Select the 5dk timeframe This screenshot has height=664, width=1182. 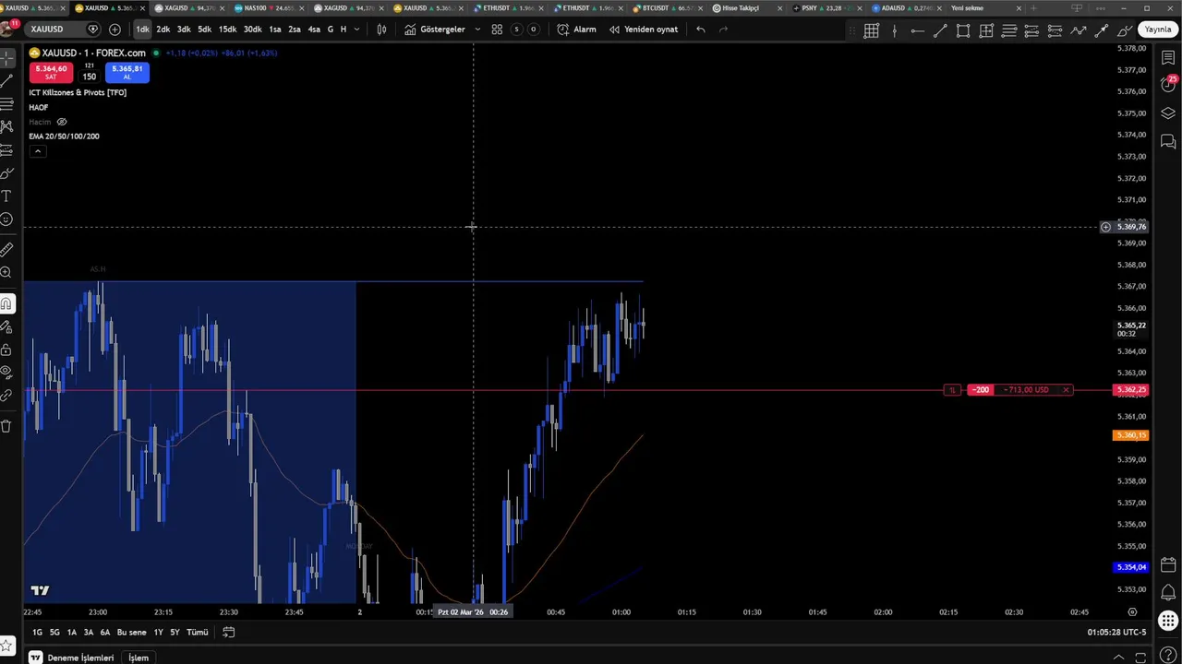204,30
